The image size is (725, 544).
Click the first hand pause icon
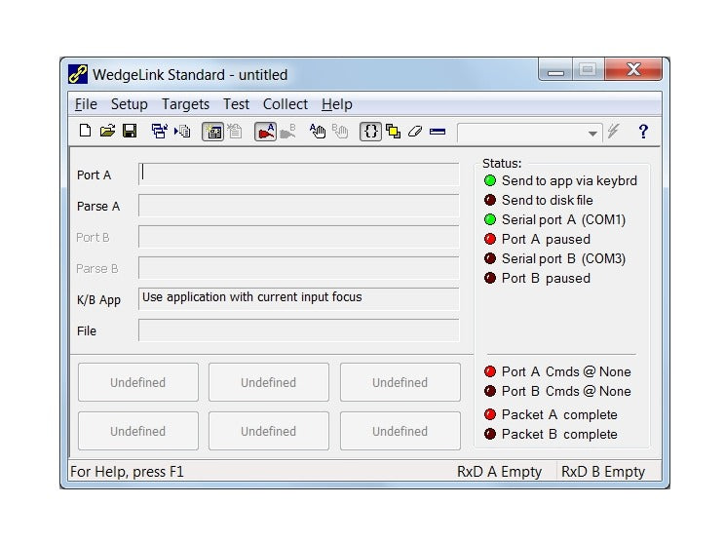coord(318,132)
